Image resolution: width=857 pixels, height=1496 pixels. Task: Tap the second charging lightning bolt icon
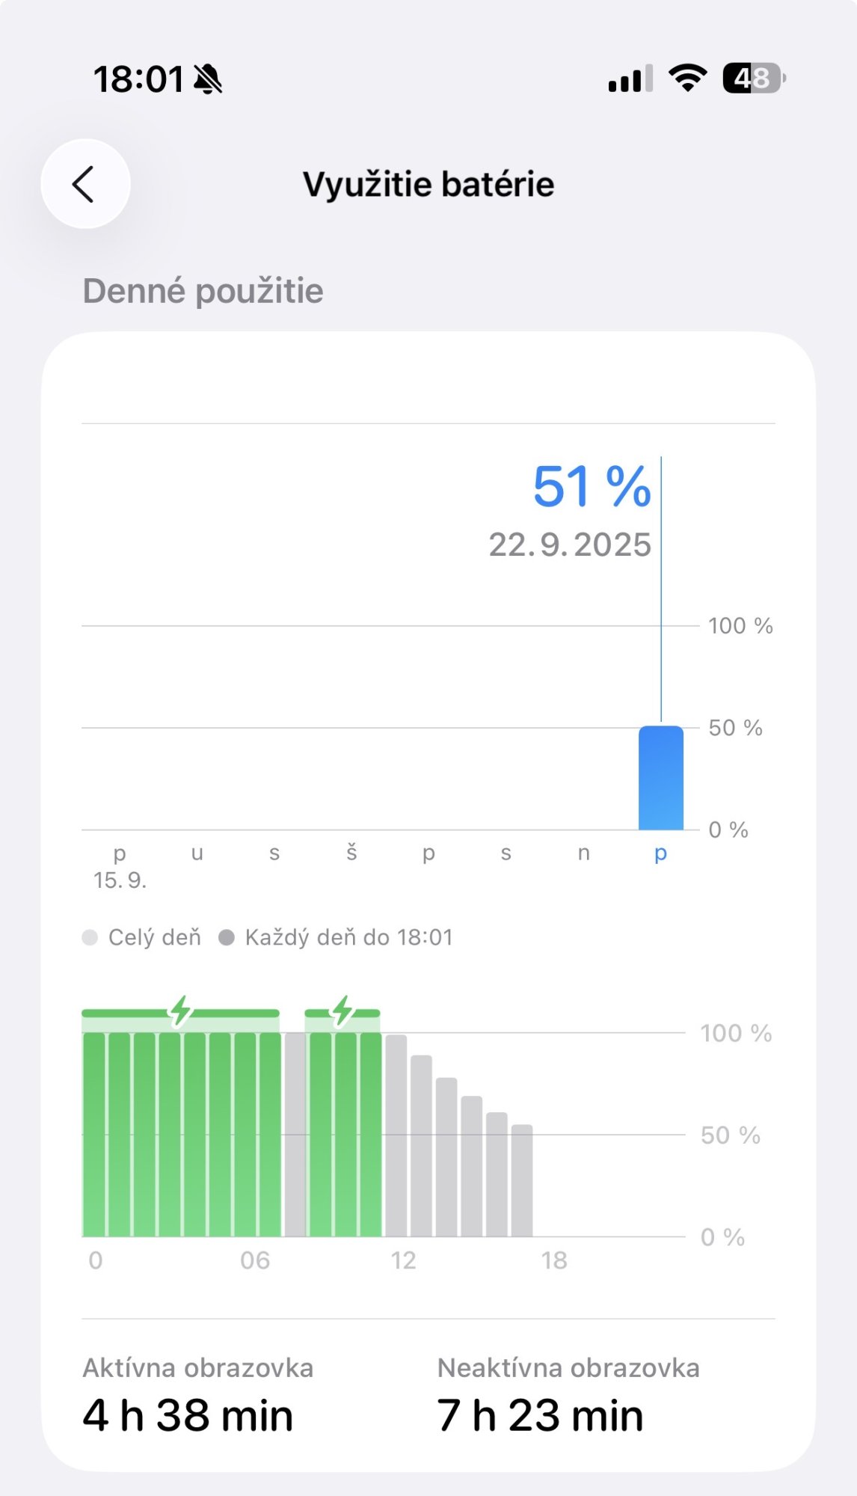(343, 1011)
